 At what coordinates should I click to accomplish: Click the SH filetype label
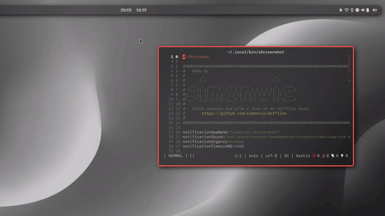point(286,156)
